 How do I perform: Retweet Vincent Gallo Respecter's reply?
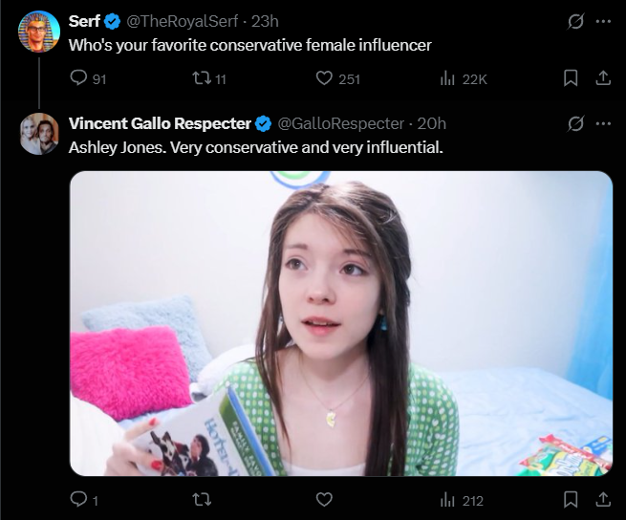pyautogui.click(x=201, y=499)
